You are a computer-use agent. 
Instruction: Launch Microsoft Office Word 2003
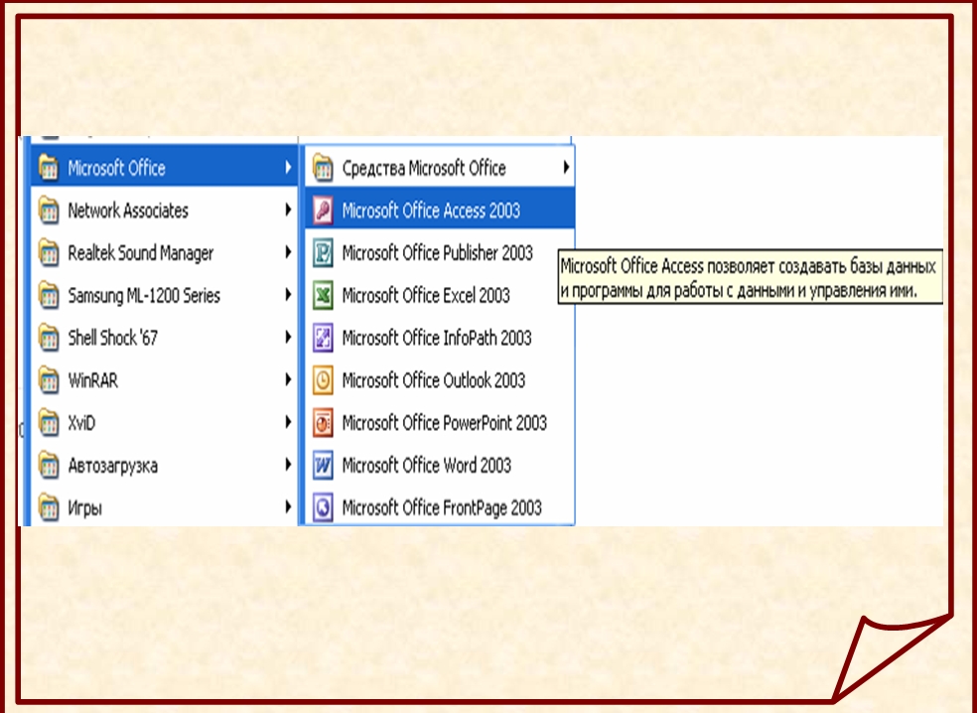439,465
